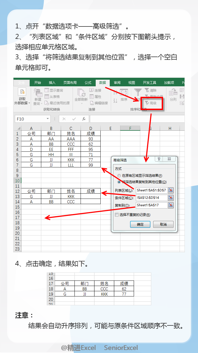The image size is (198, 353).
Task: Switch to the 加载项 ribbon tab
Action: 169,82
